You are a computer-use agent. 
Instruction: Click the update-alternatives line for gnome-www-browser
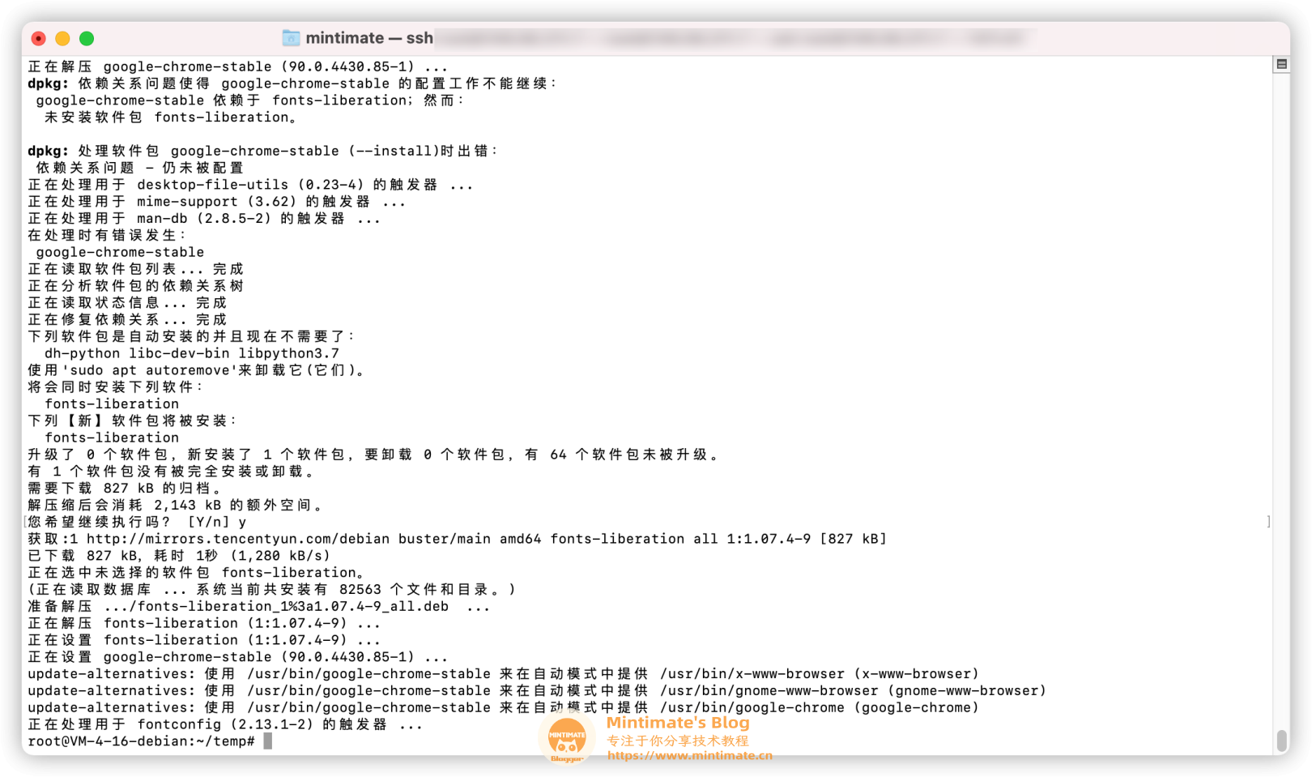[x=537, y=691]
